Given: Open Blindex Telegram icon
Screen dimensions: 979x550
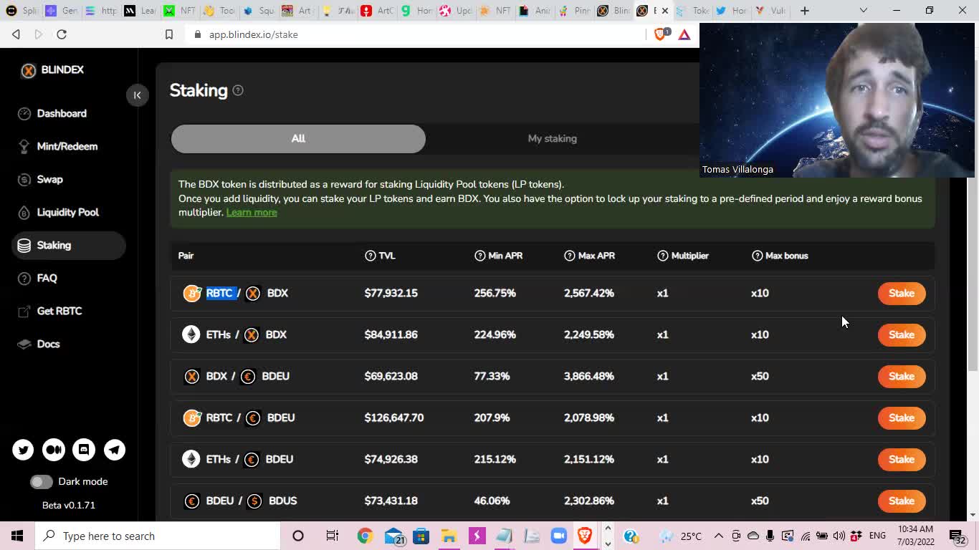Looking at the screenshot, I should 115,450.
